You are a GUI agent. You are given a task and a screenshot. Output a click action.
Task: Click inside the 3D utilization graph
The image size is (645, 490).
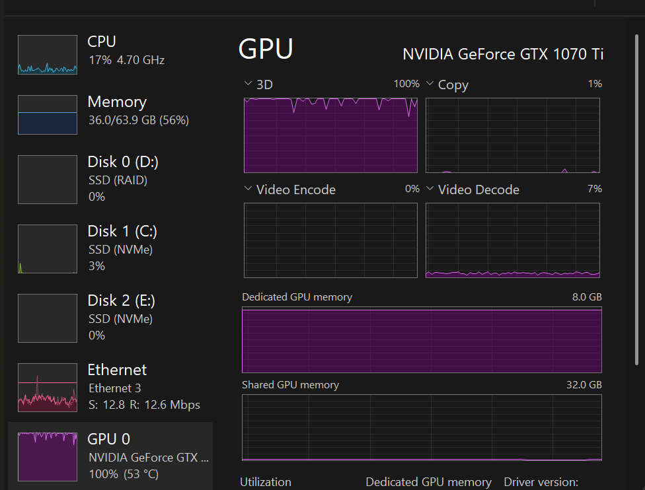(330, 135)
